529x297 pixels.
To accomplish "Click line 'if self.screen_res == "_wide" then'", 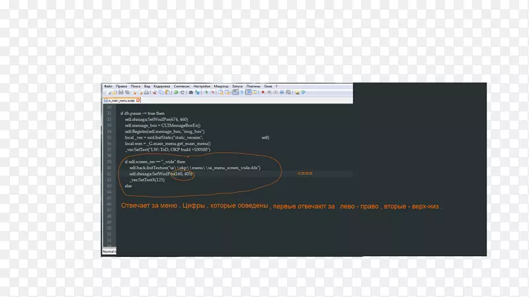I will (x=155, y=162).
